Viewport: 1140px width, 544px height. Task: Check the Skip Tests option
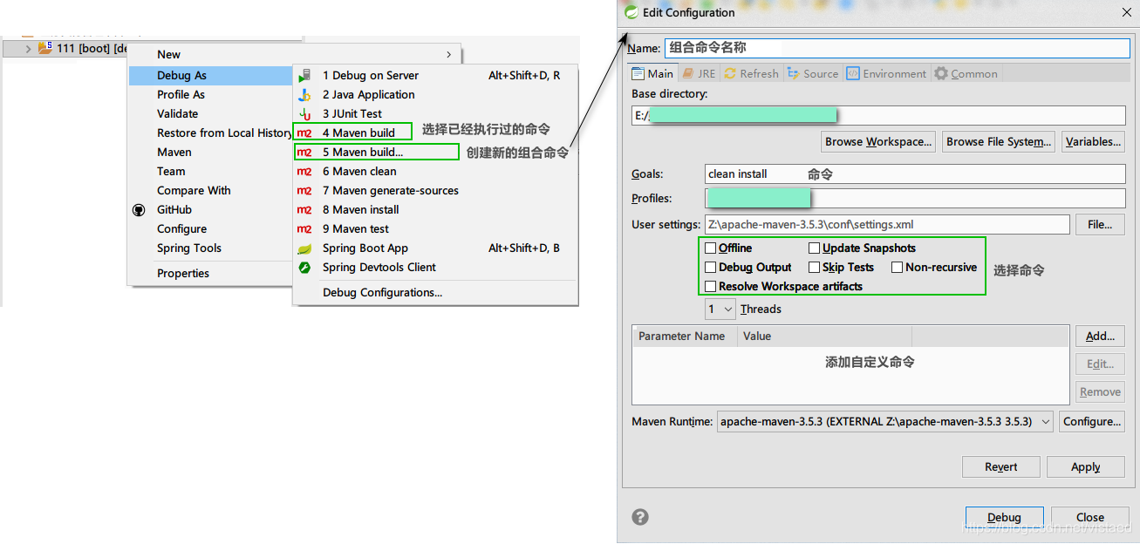pyautogui.click(x=815, y=268)
